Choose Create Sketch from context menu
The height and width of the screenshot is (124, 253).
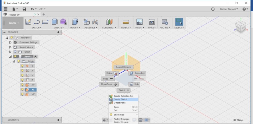124,100
